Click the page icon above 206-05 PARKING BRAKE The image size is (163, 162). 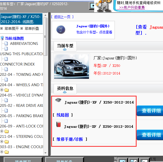[x=6, y=111]
